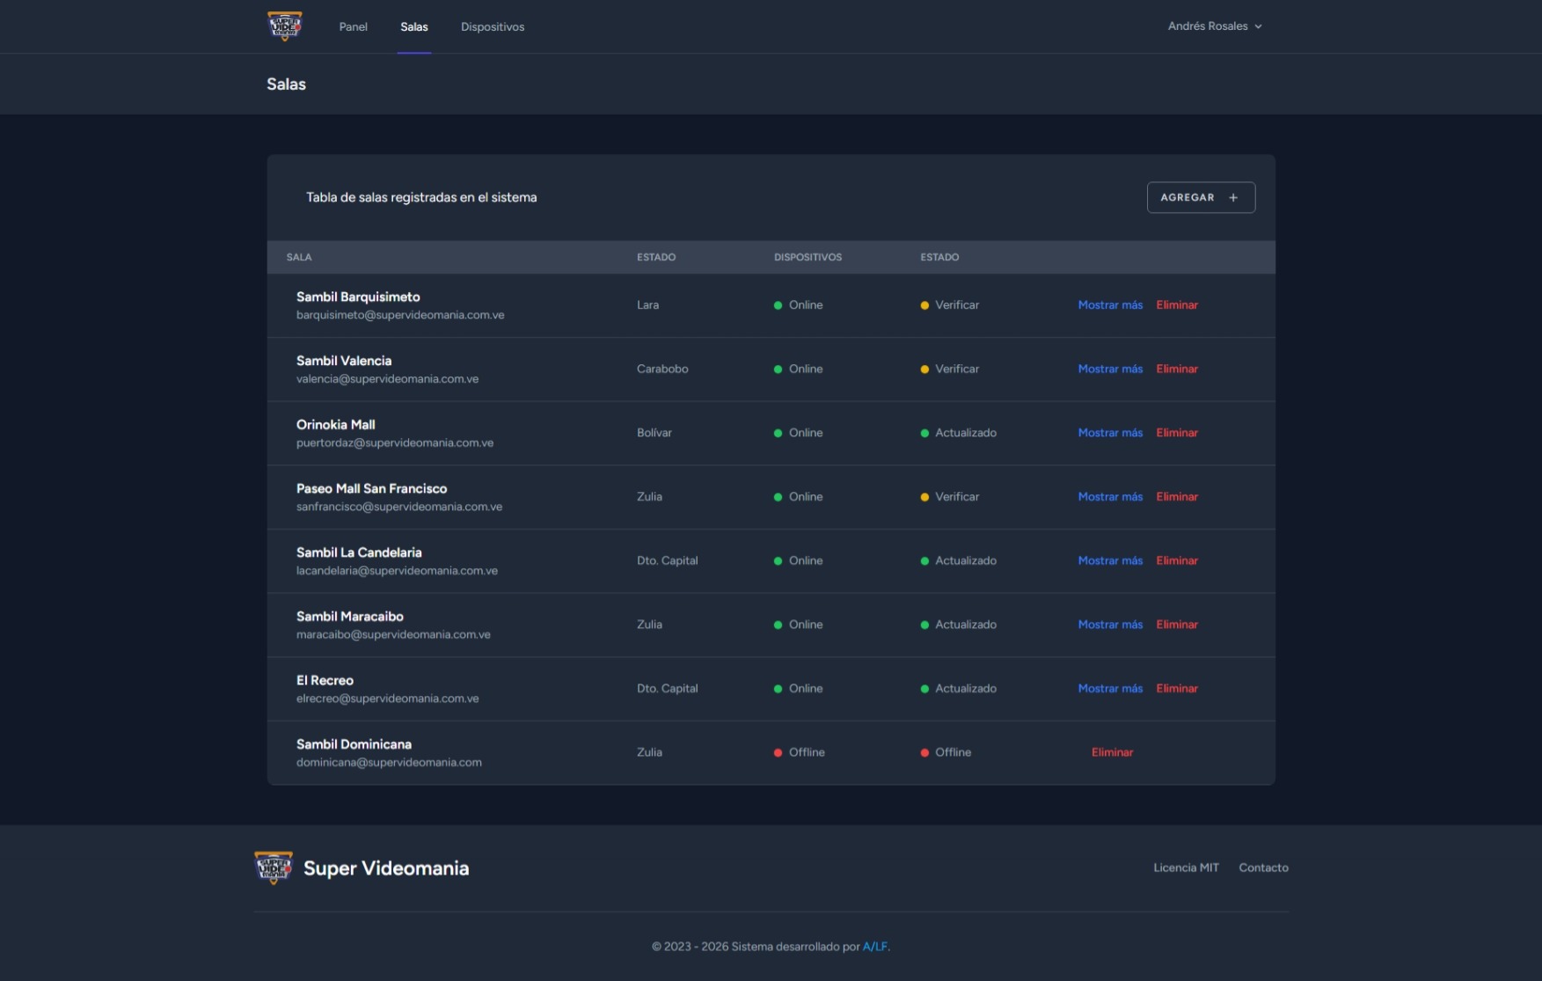Show more for Sambil Barquisimeto
This screenshot has height=981, width=1542.
point(1110,305)
